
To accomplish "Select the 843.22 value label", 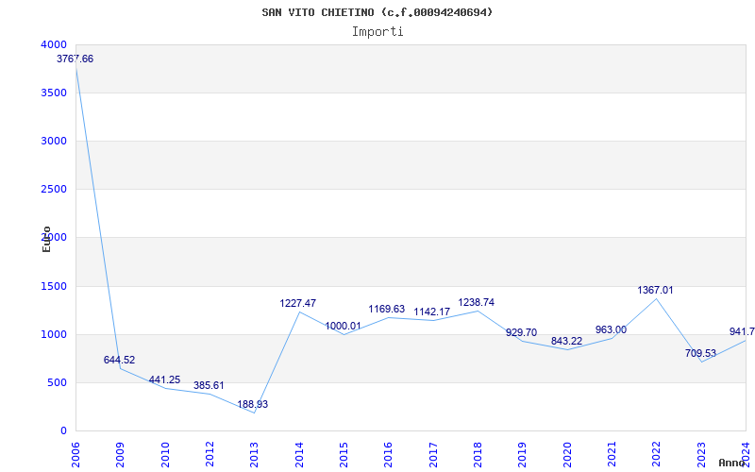I will pyautogui.click(x=566, y=341).
